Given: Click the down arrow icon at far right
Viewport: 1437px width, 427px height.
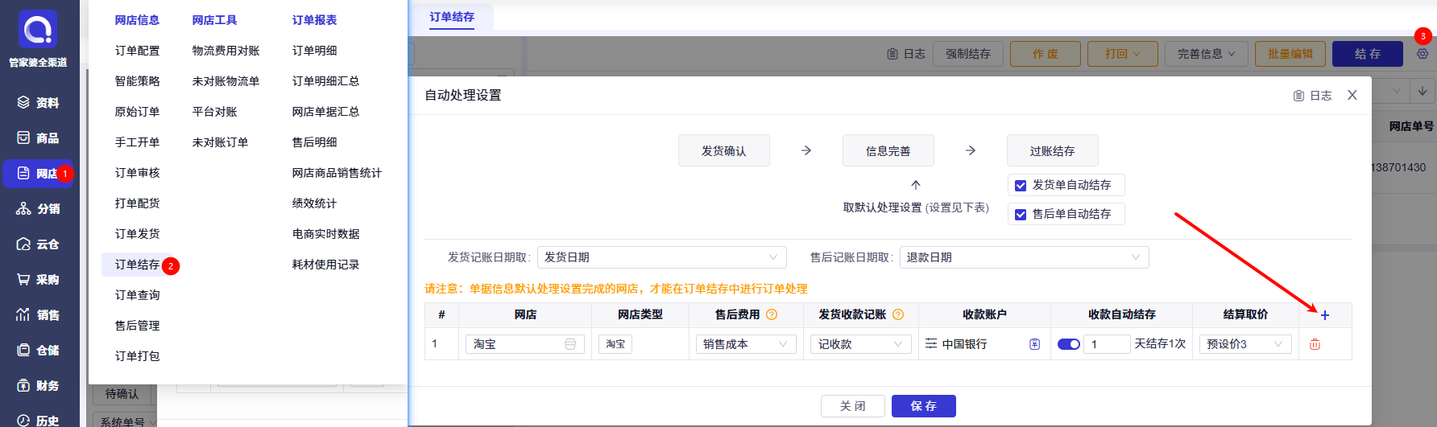Looking at the screenshot, I should [x=1423, y=91].
